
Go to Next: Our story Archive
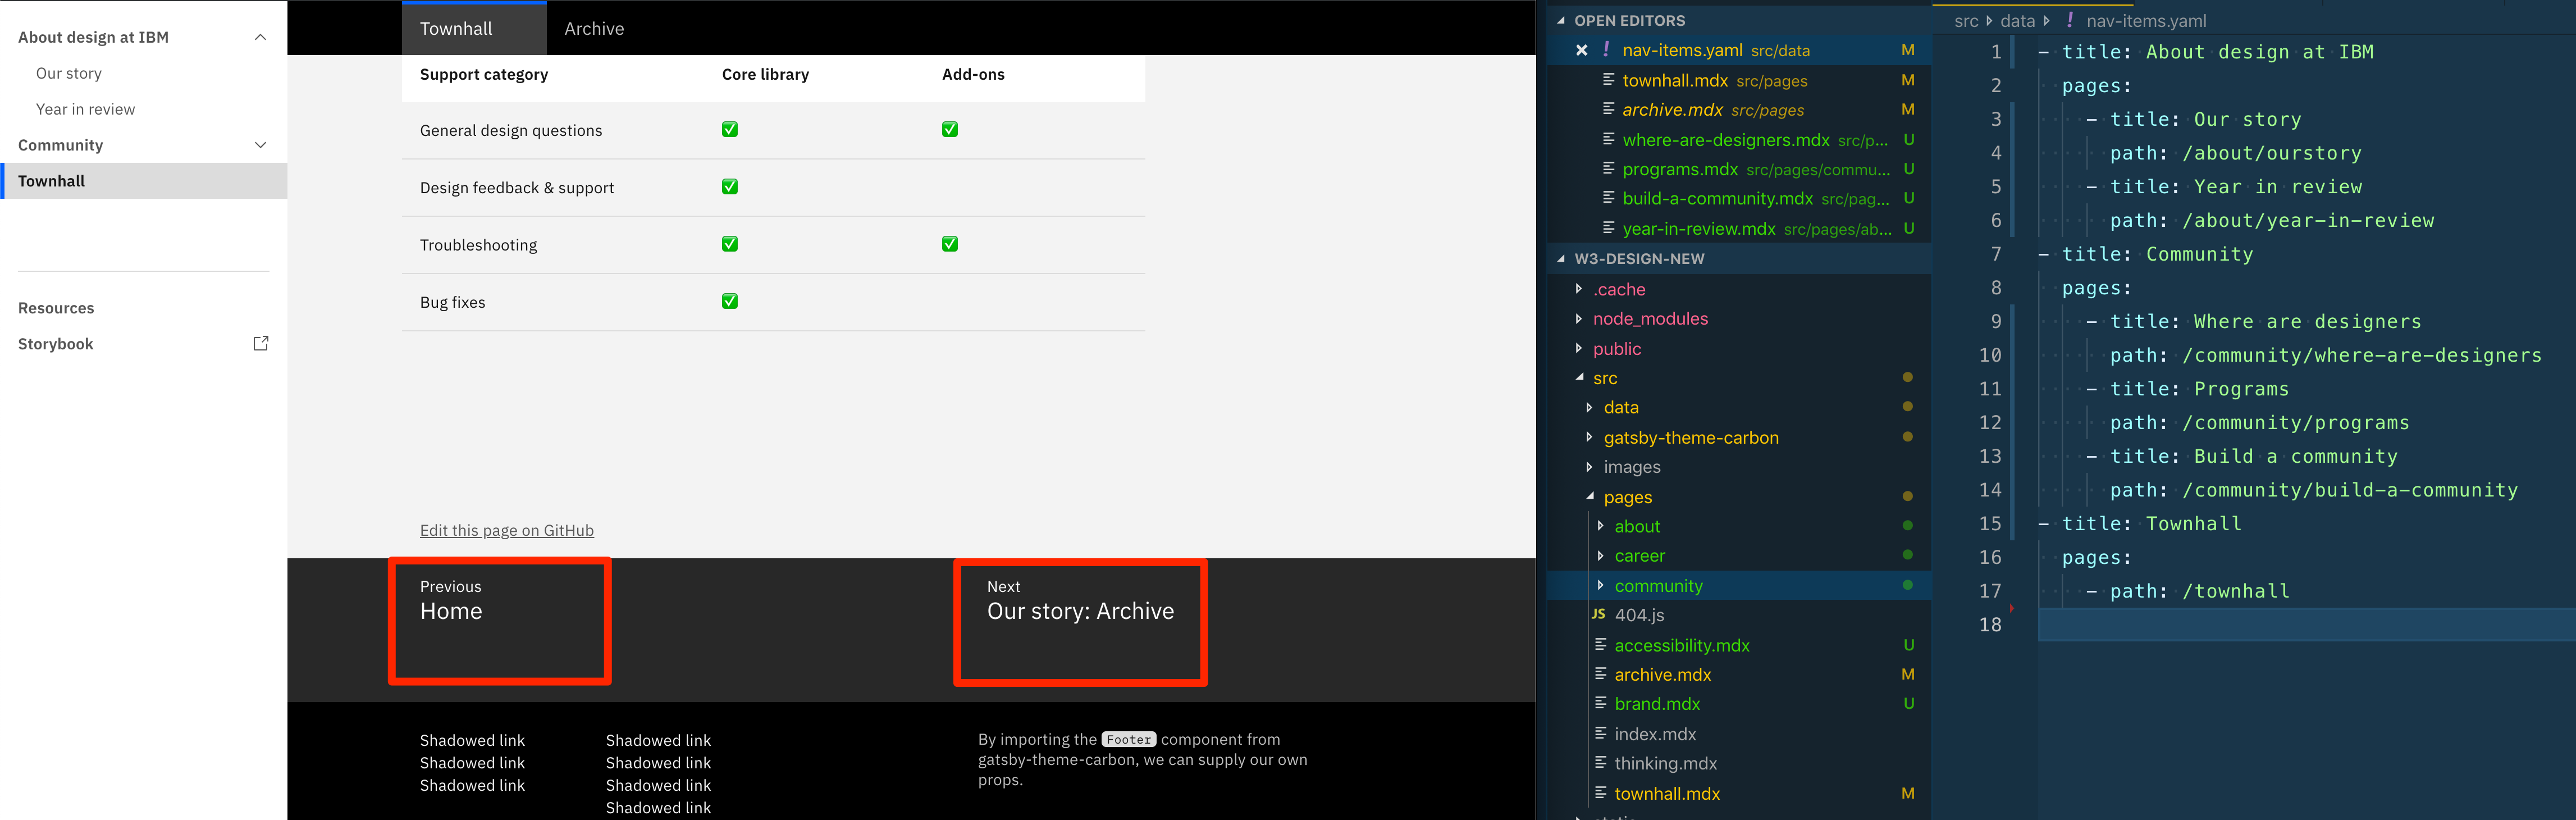pyautogui.click(x=1080, y=610)
